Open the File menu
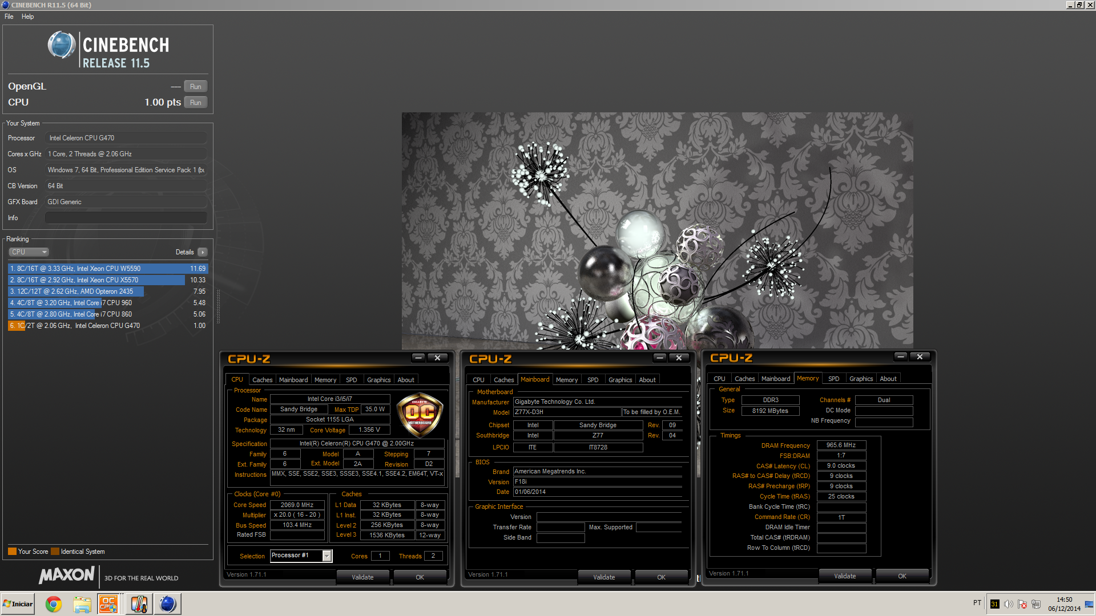This screenshot has width=1096, height=616. tap(9, 17)
